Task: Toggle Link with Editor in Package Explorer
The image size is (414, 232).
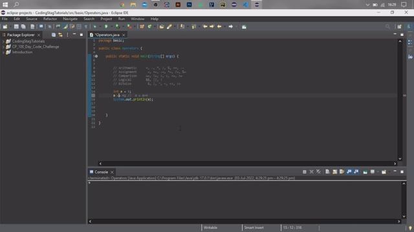Action: coord(60,35)
